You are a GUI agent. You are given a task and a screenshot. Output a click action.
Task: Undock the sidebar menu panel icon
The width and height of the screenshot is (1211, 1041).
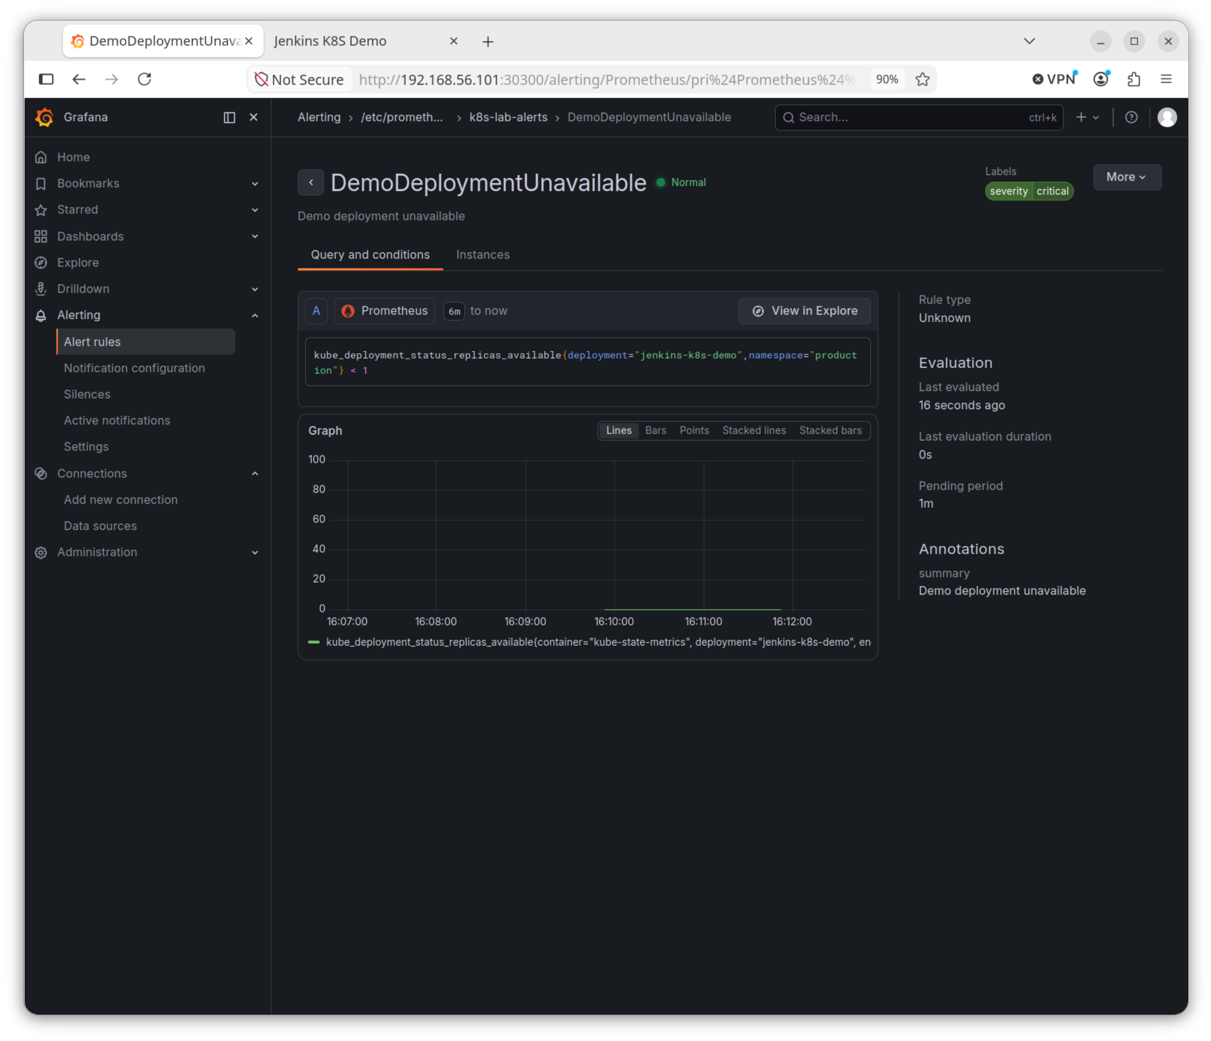click(x=229, y=117)
